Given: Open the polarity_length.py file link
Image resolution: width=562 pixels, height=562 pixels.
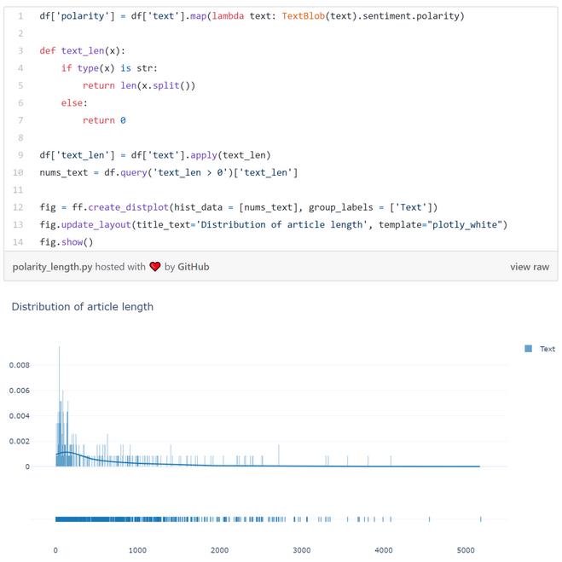Looking at the screenshot, I should click(x=52, y=267).
